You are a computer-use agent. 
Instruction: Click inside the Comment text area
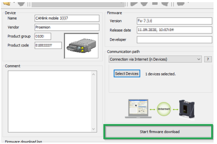49,100
